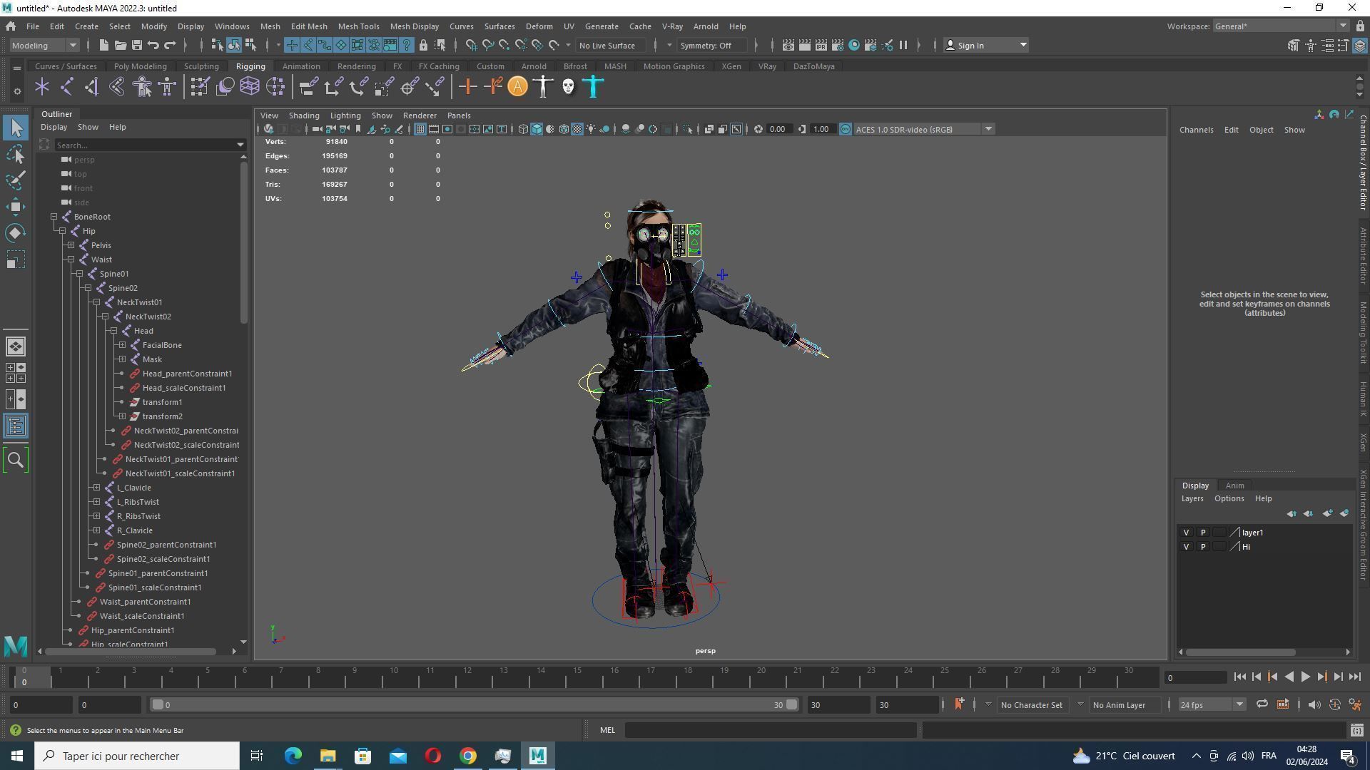This screenshot has width=1370, height=770.
Task: Click the skull icon on Rigging shelf
Action: (568, 87)
